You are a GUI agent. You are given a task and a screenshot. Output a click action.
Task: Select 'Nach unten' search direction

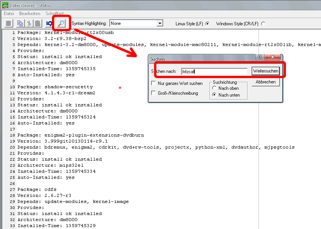pos(215,95)
